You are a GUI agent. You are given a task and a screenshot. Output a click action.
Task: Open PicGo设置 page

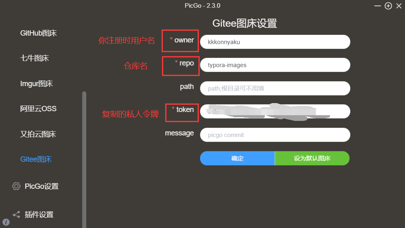pyautogui.click(x=42, y=186)
